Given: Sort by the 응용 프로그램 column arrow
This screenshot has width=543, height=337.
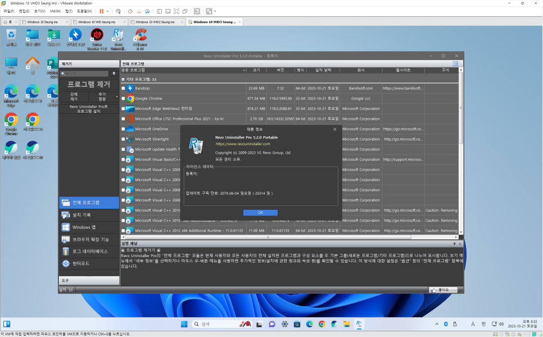Looking at the screenshot, I should pos(244,70).
